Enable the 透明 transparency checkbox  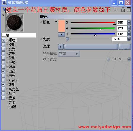coord(3,53)
